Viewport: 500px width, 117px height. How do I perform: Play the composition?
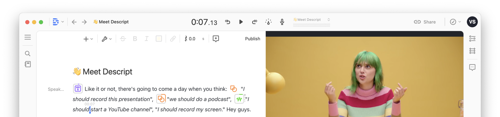tap(241, 22)
